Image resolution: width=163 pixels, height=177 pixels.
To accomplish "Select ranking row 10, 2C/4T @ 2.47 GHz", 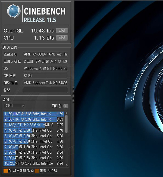I will pos(34,163).
